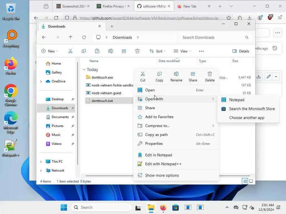Switch to New Tab in Firefox

click(194, 6)
